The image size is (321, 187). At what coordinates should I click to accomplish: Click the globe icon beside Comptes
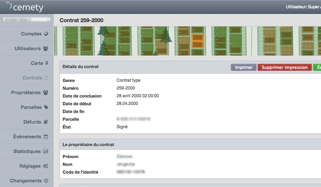46,34
